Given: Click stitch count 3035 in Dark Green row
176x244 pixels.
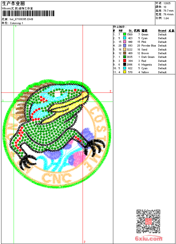Looking at the screenshot, I should tap(129, 57).
